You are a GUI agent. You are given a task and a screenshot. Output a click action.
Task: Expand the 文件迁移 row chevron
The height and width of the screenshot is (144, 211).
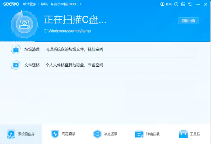click(x=195, y=65)
